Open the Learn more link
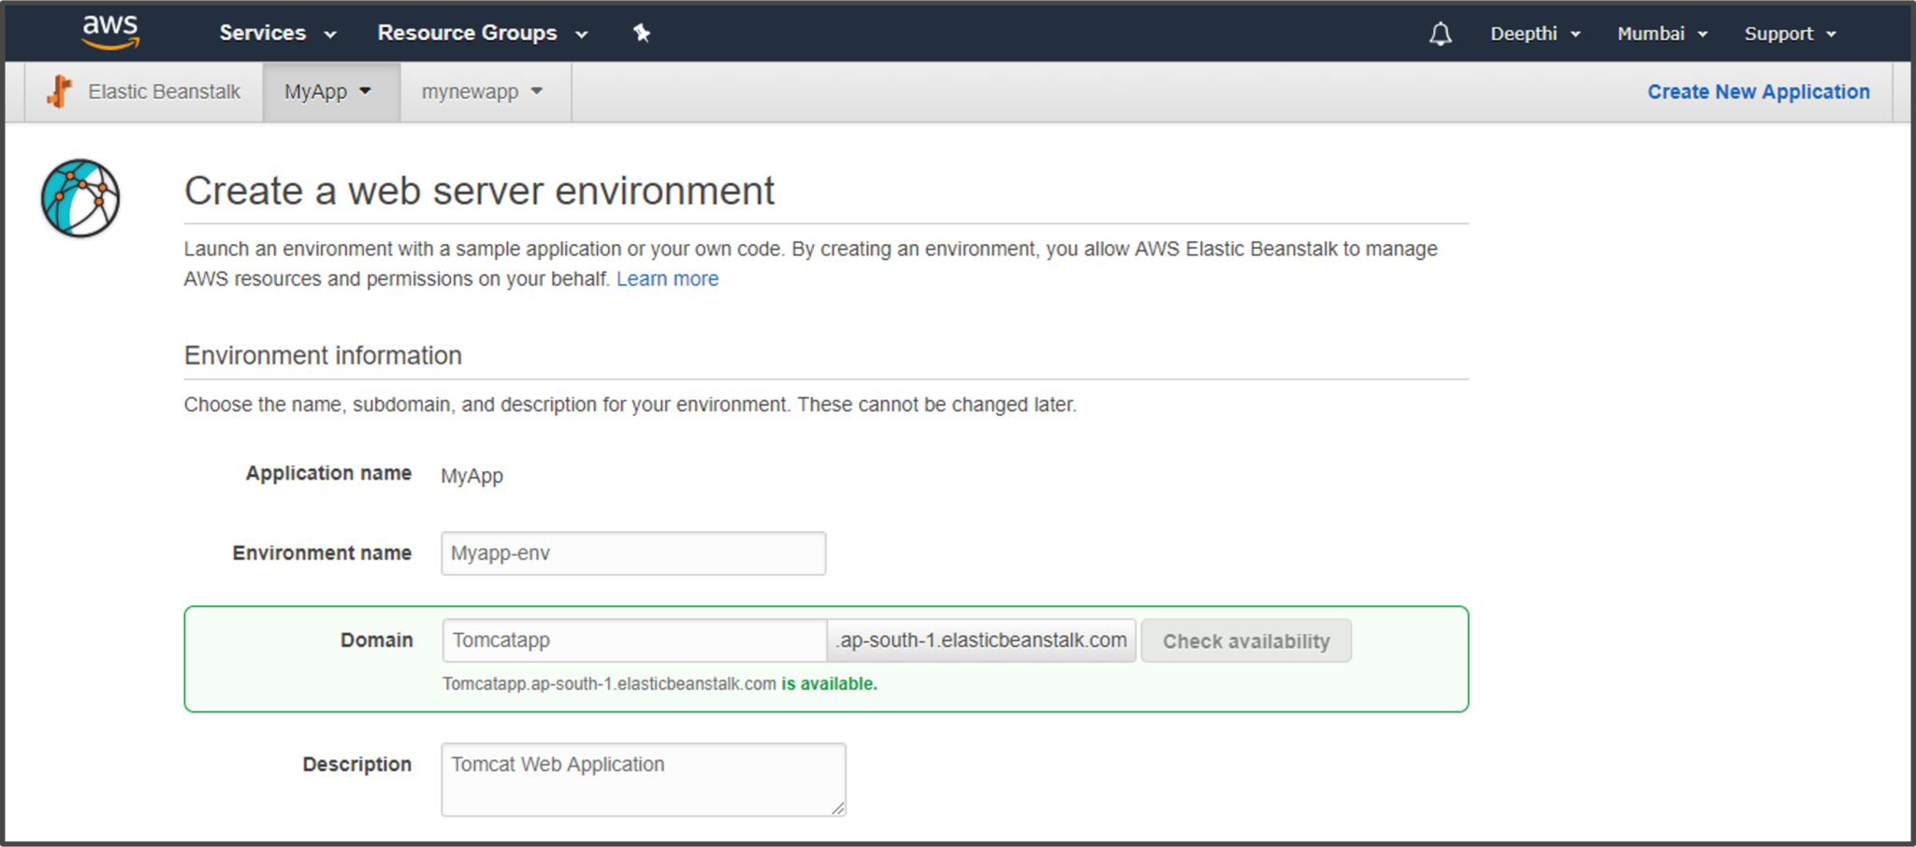 point(667,279)
